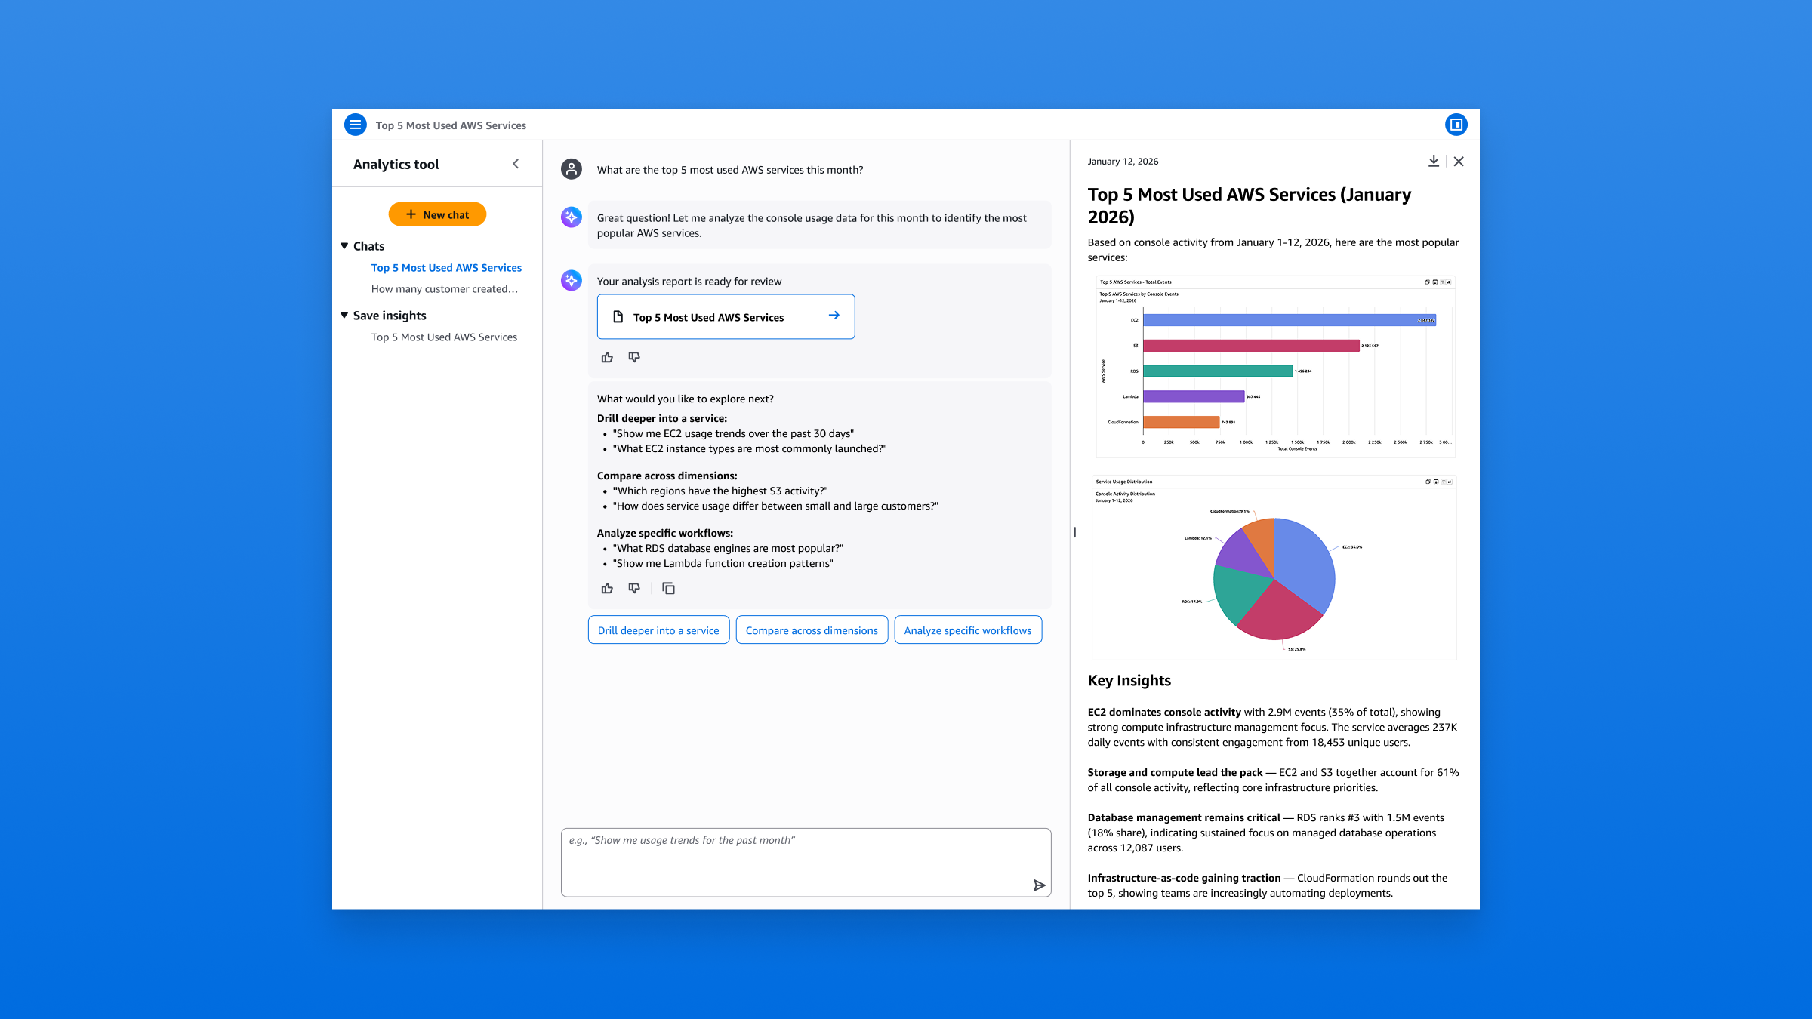Screen dimensions: 1812x1019
Task: Click the purple Lambda pie slice
Action: [1242, 555]
